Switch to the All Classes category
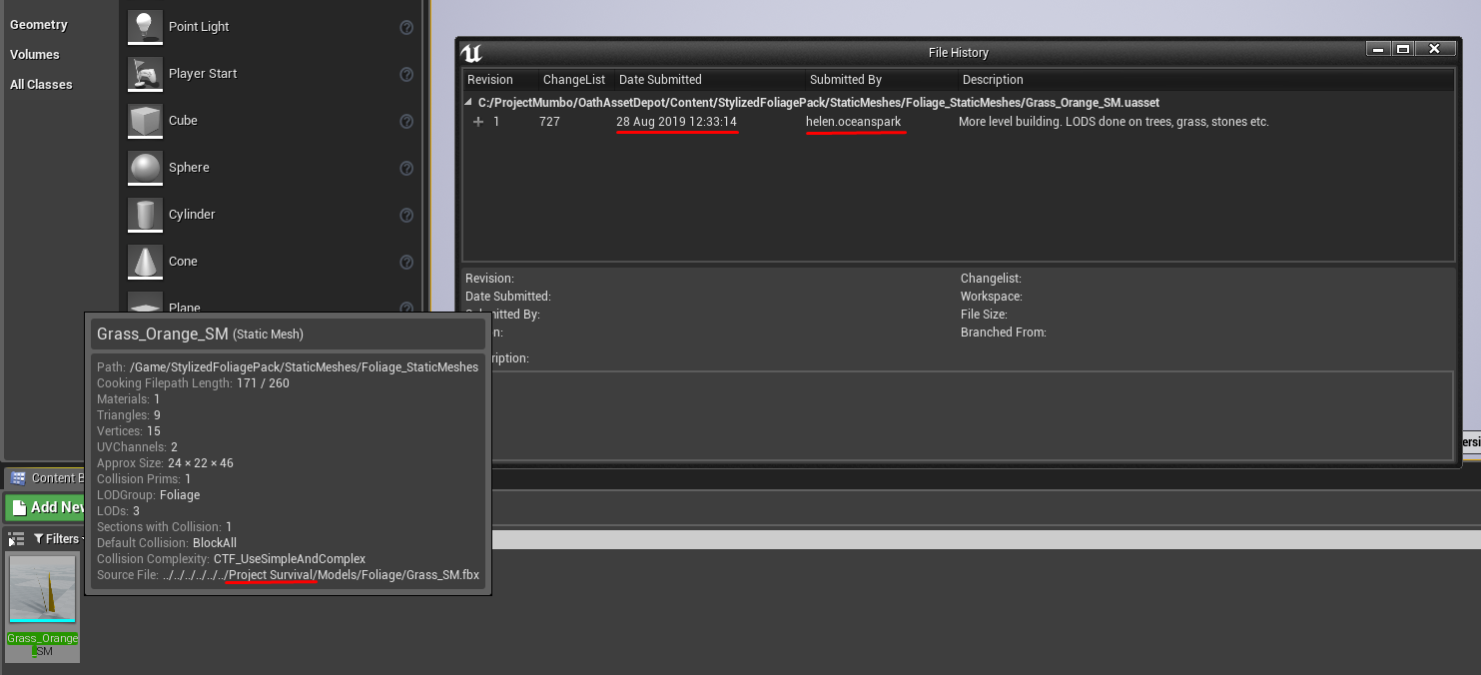 tap(41, 85)
